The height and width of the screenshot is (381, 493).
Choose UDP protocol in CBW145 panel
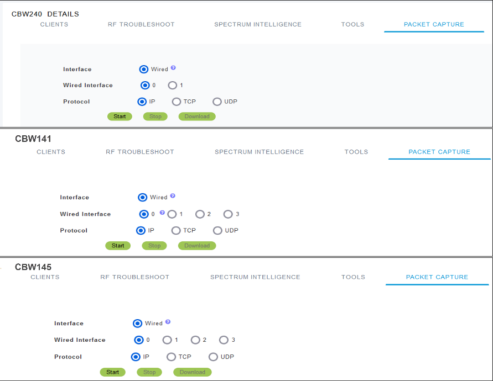tap(213, 357)
